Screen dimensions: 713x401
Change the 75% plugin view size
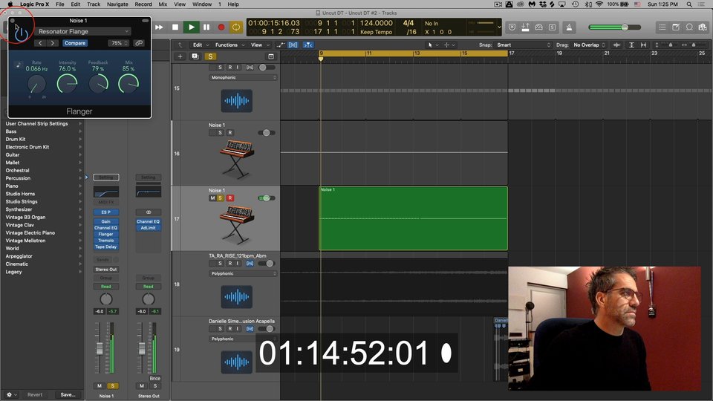[119, 43]
